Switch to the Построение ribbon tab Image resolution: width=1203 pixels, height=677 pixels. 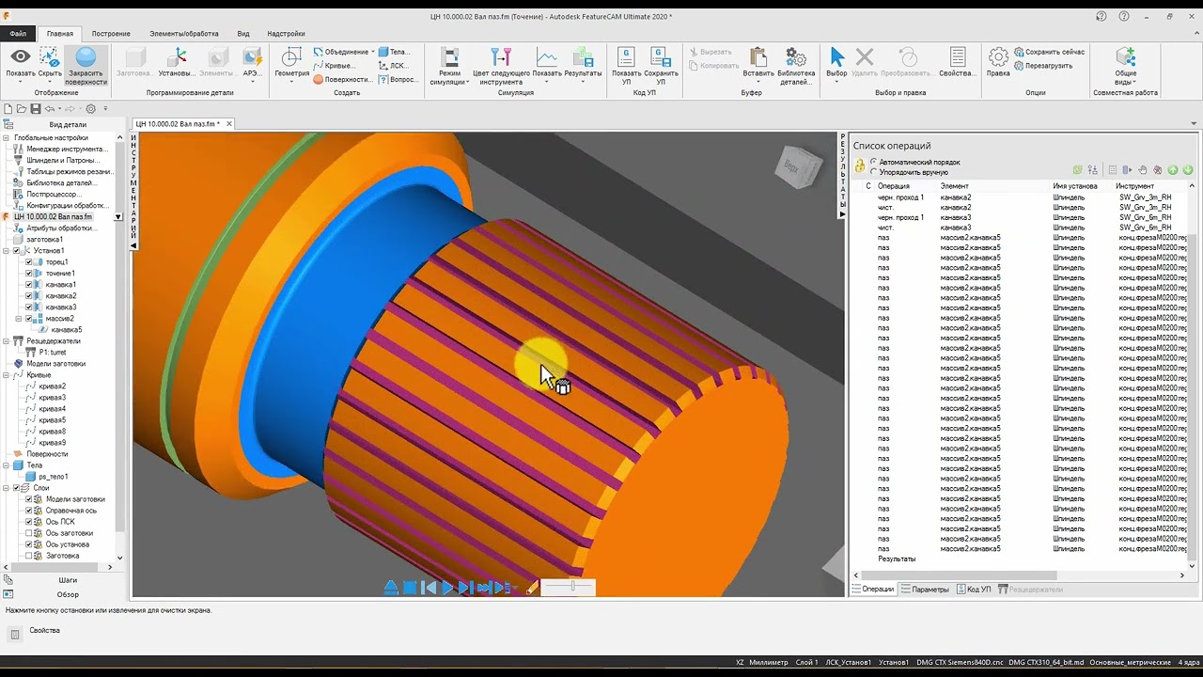tap(111, 33)
